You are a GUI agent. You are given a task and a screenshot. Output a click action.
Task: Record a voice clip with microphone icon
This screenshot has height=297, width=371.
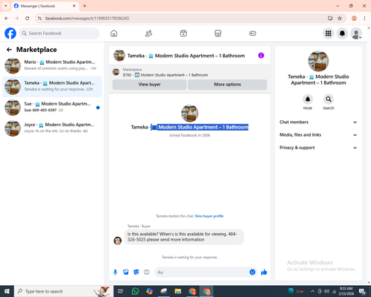[115, 272]
